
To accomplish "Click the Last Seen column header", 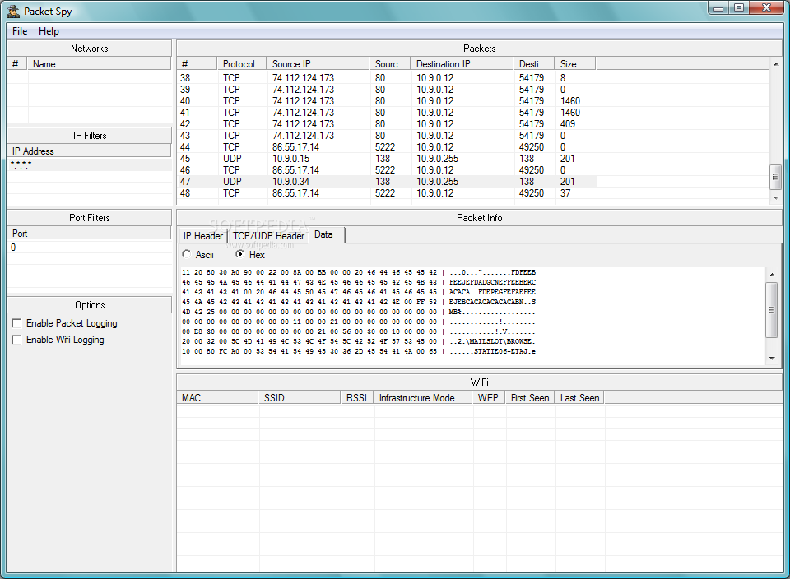I will pyautogui.click(x=579, y=398).
